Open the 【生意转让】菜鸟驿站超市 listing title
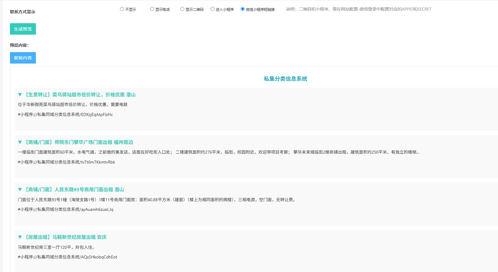The image size is (498, 272). 80,95
